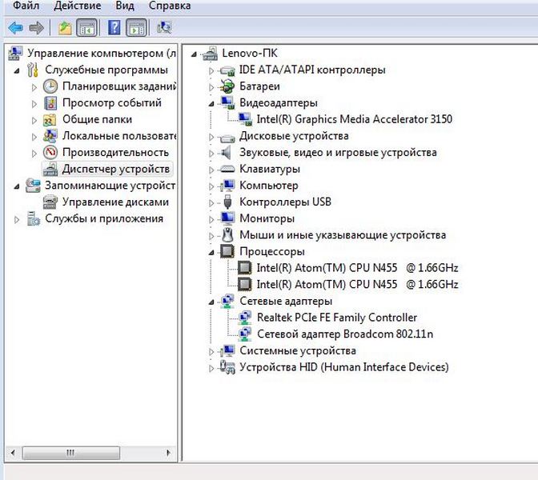The height and width of the screenshot is (480, 538).
Task: Toggle the show/hide action pane button
Action: coord(136,28)
